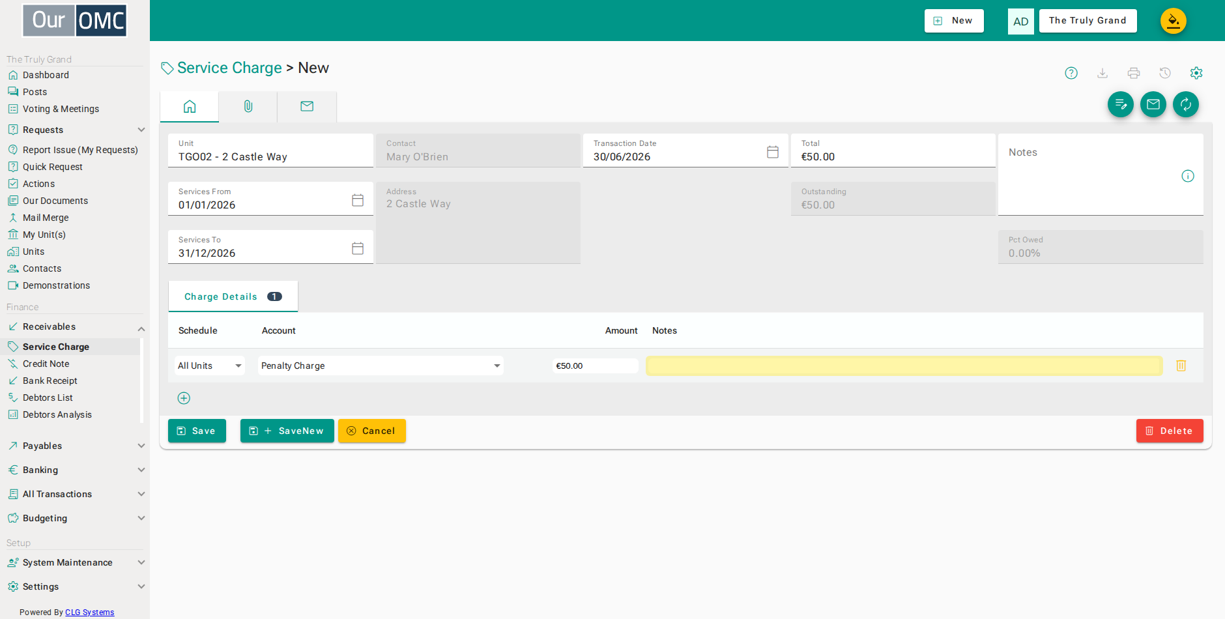Open the CLG Systems link
The width and height of the screenshot is (1225, 619).
click(x=90, y=612)
